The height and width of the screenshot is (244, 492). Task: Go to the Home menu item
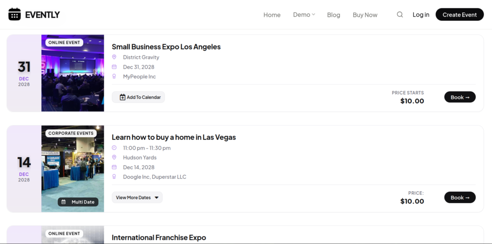pos(272,15)
